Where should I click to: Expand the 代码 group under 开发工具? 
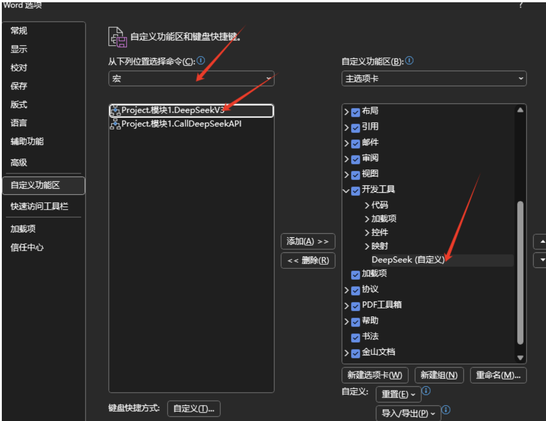point(367,205)
